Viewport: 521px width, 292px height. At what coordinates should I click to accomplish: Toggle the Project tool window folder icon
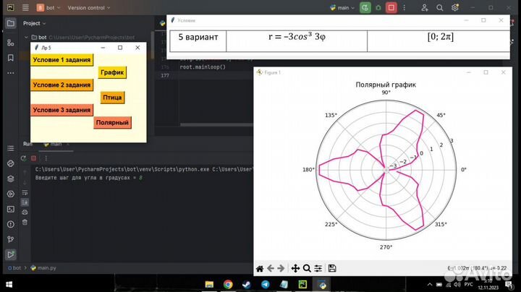click(10, 22)
